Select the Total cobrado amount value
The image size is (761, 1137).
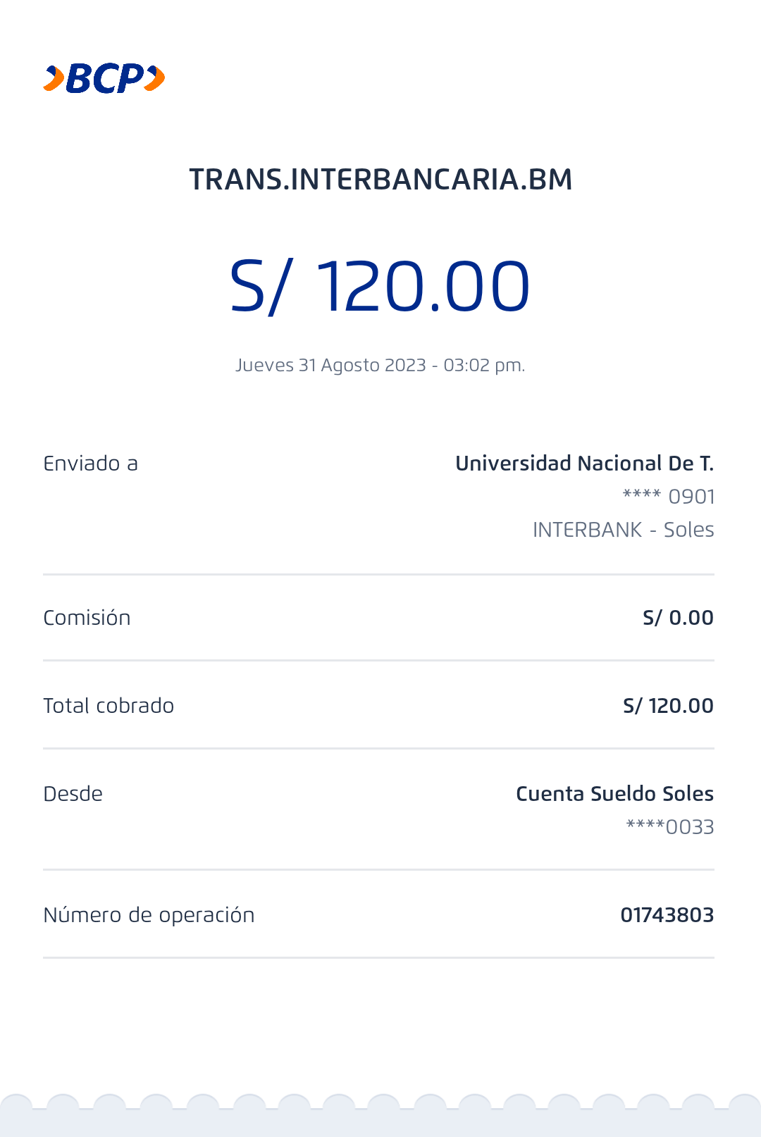click(668, 706)
